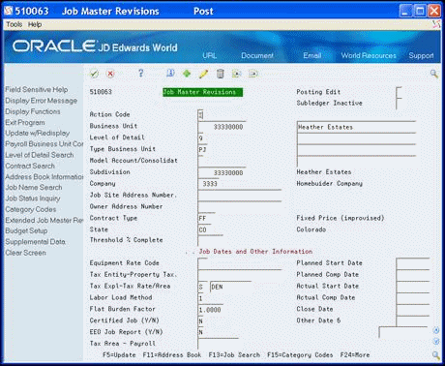Viewport: 445px width, 366px height.
Task: Open Job Status Inquiry in the sidebar
Action: point(33,198)
